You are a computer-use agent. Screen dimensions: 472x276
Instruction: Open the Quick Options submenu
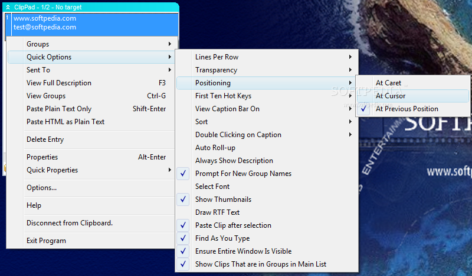tap(91, 57)
